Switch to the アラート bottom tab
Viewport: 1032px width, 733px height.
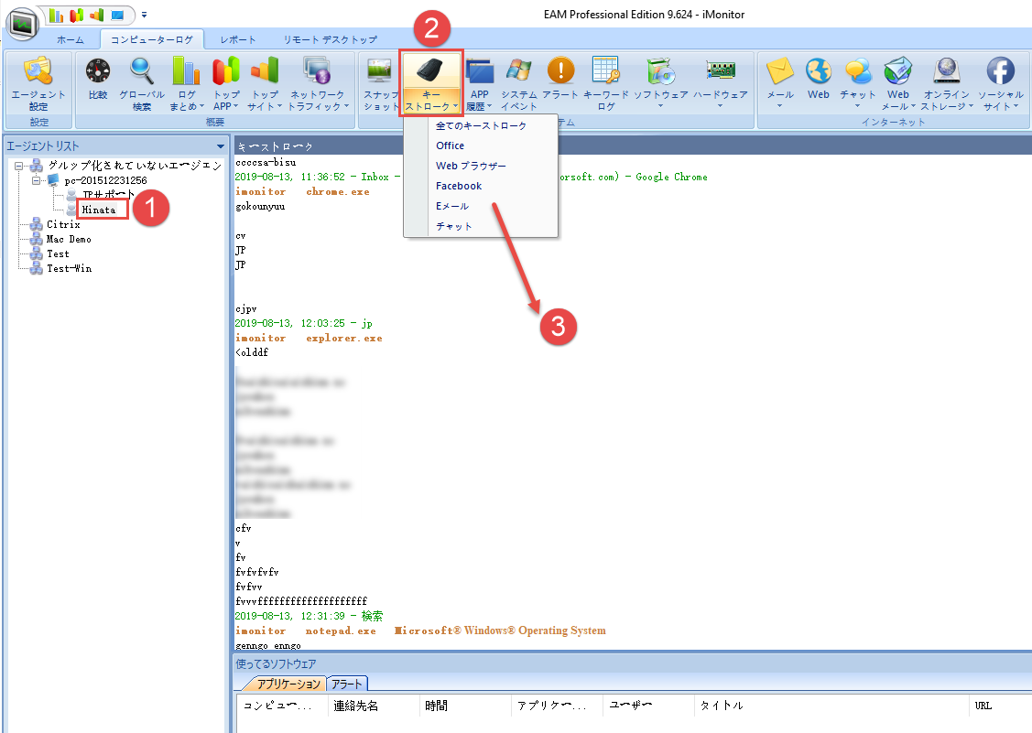point(346,684)
